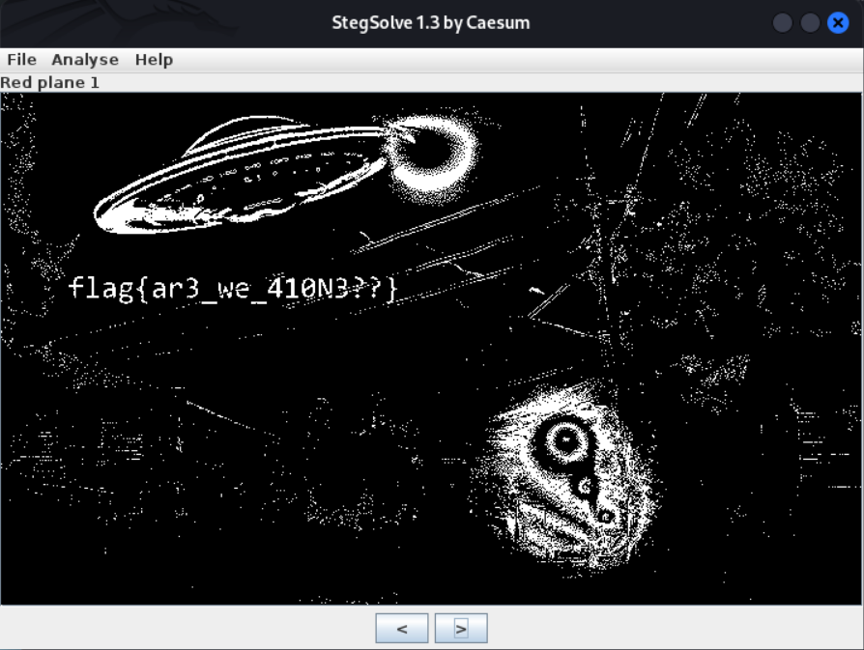Click the close icon in the title bar
This screenshot has height=650, width=864.
click(x=839, y=22)
